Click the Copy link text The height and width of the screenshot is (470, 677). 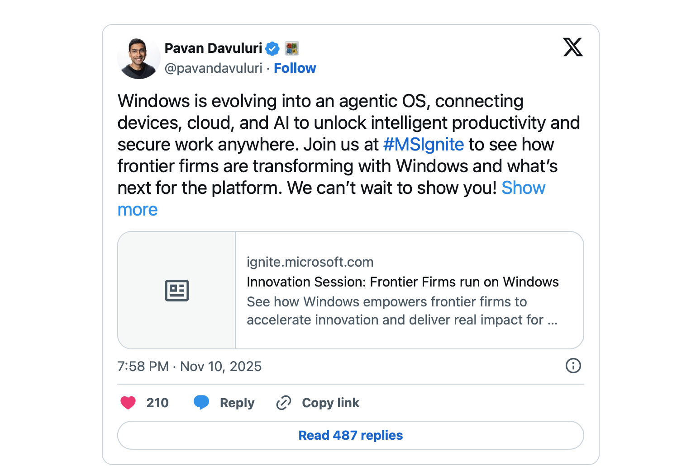pos(330,403)
